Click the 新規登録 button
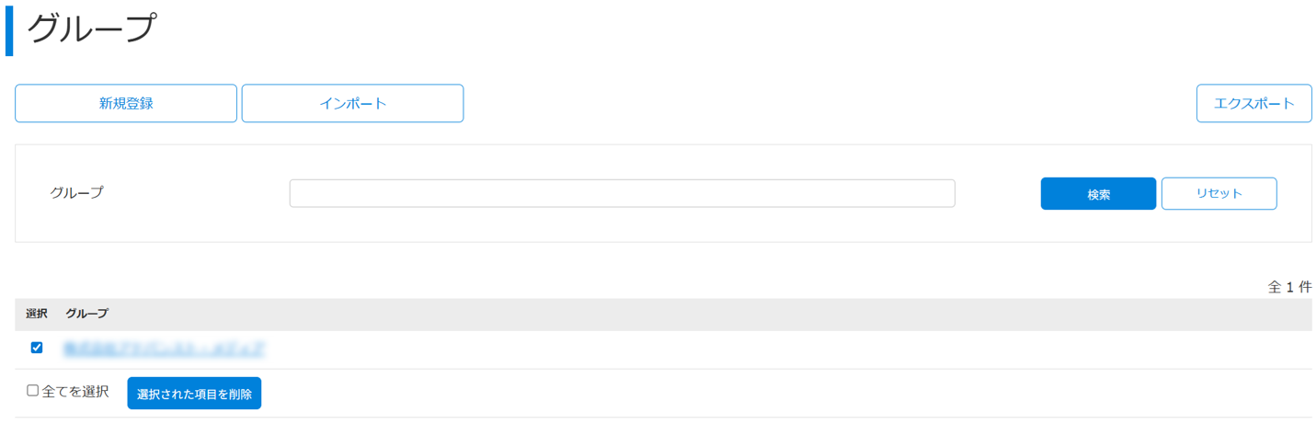Screen dimensions: 1316x424 (126, 103)
